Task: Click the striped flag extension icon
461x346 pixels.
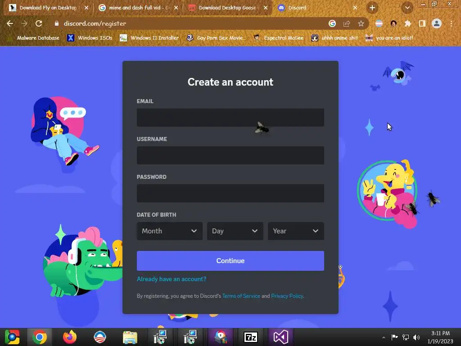Action: (379, 23)
